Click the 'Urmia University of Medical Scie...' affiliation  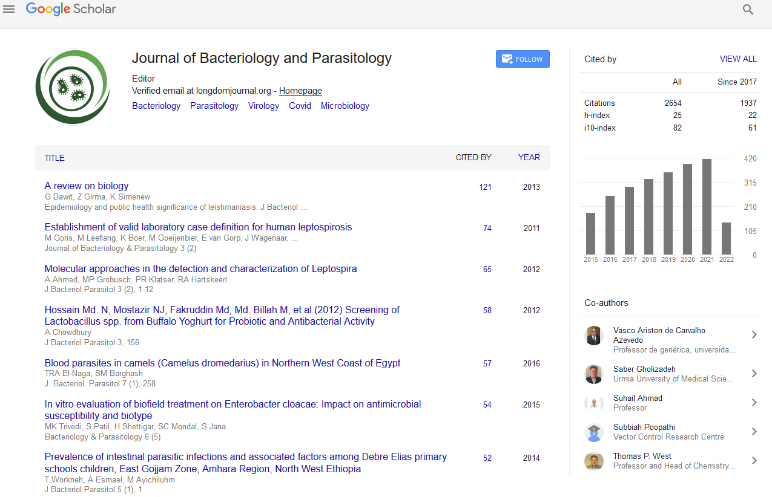tap(673, 378)
